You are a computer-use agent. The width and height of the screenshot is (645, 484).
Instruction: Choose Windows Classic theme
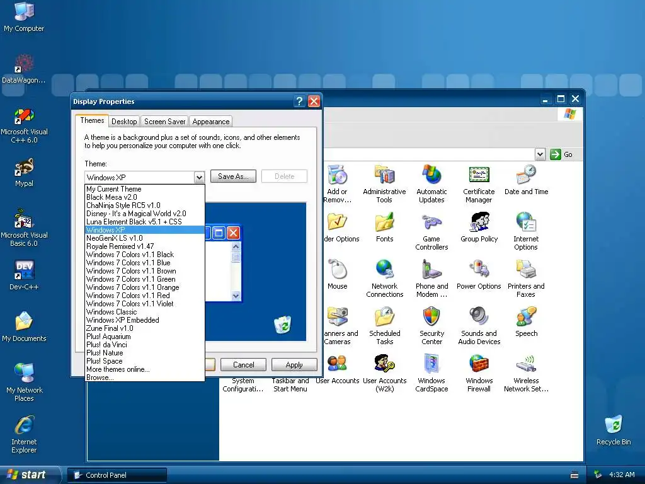click(x=144, y=311)
